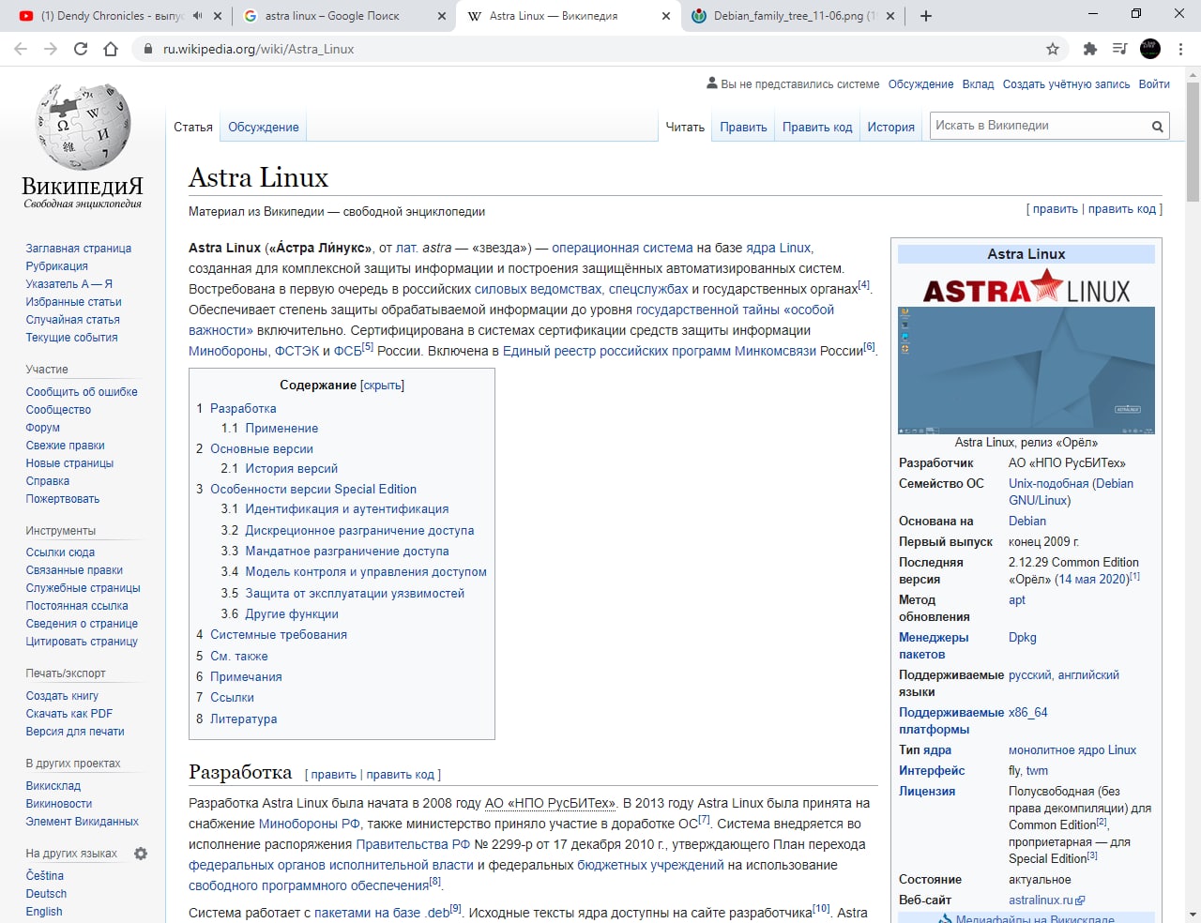The height and width of the screenshot is (923, 1201).
Task: Switch to English language version
Action: [x=44, y=912]
